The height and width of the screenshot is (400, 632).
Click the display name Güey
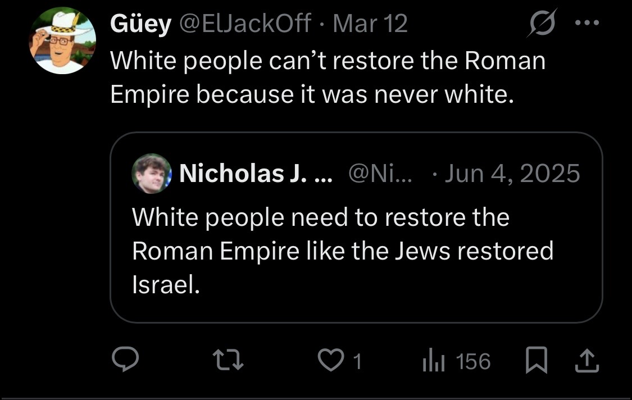pos(140,24)
